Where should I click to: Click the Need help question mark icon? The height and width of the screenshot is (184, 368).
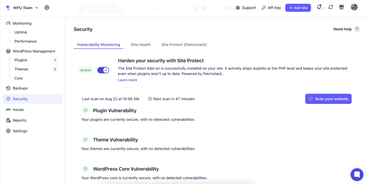click(357, 29)
